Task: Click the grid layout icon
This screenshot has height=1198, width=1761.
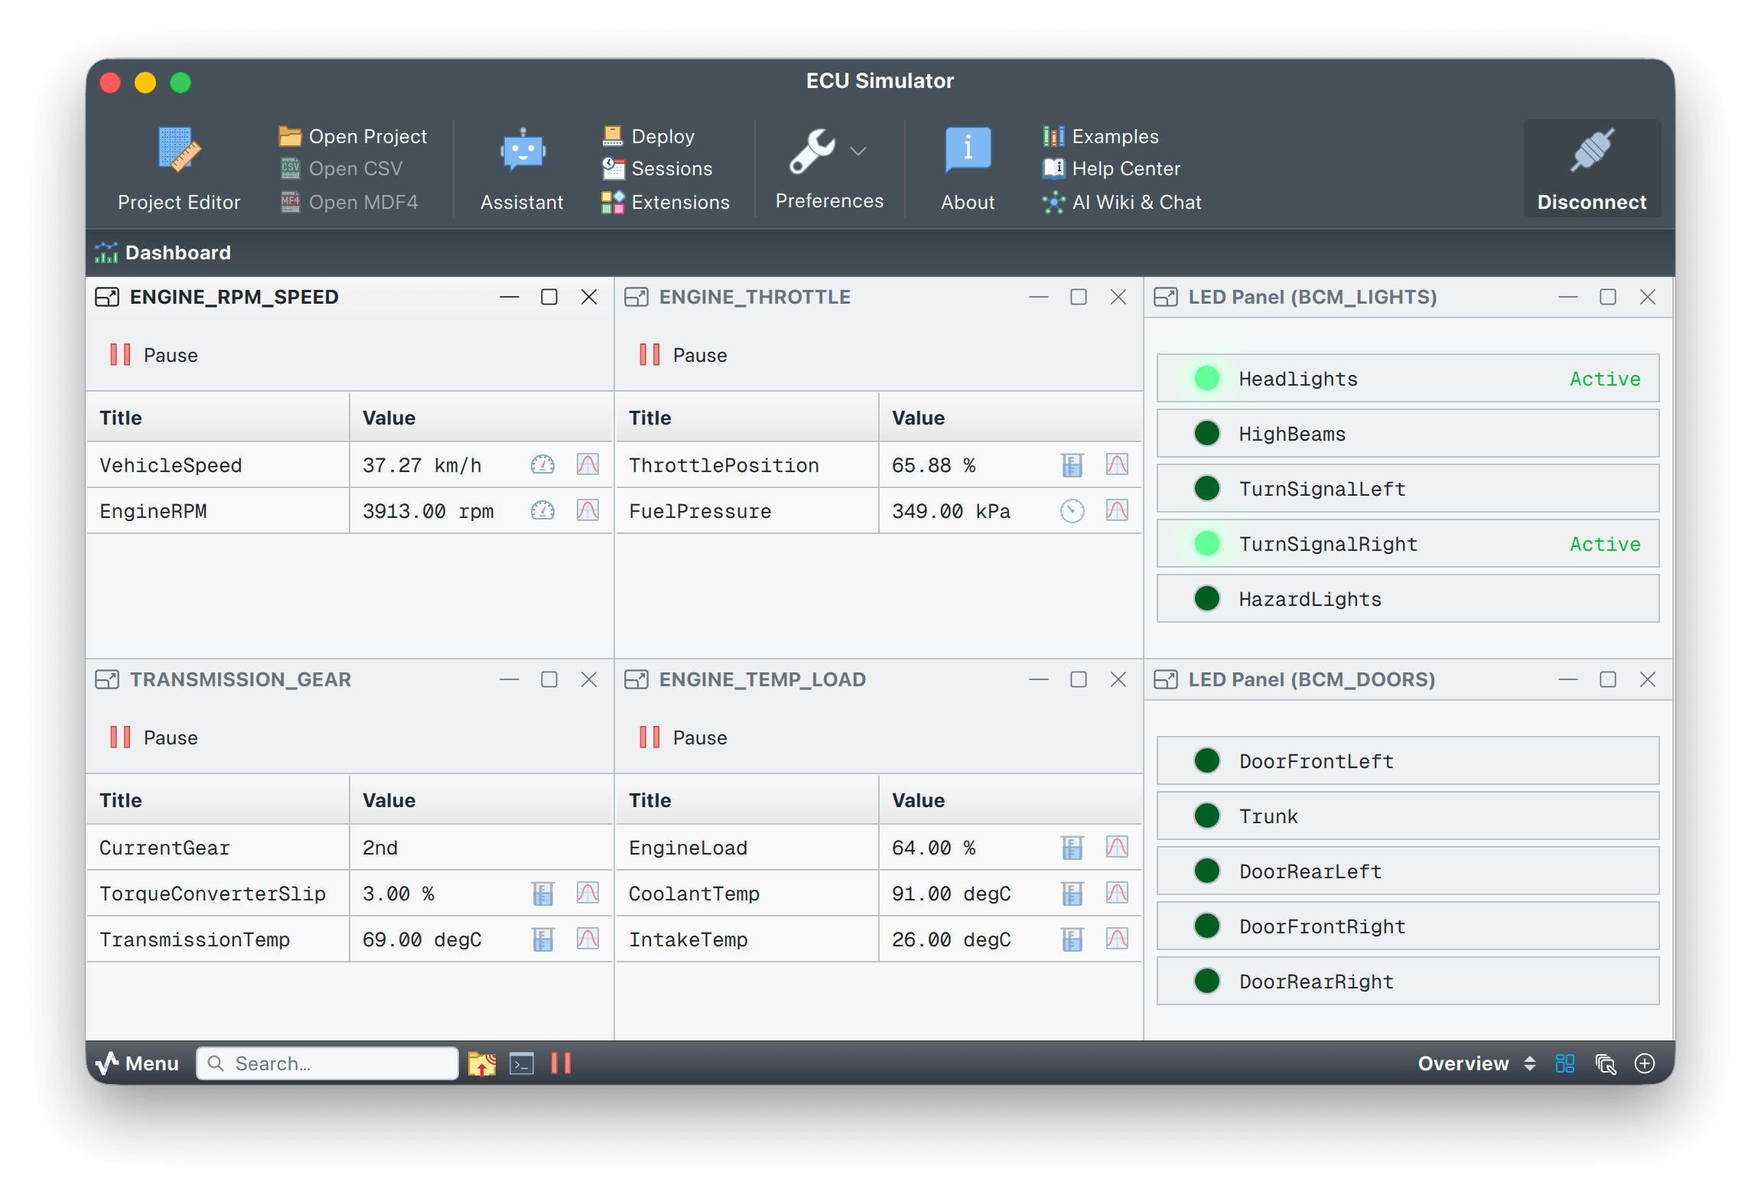Action: pyautogui.click(x=1565, y=1063)
